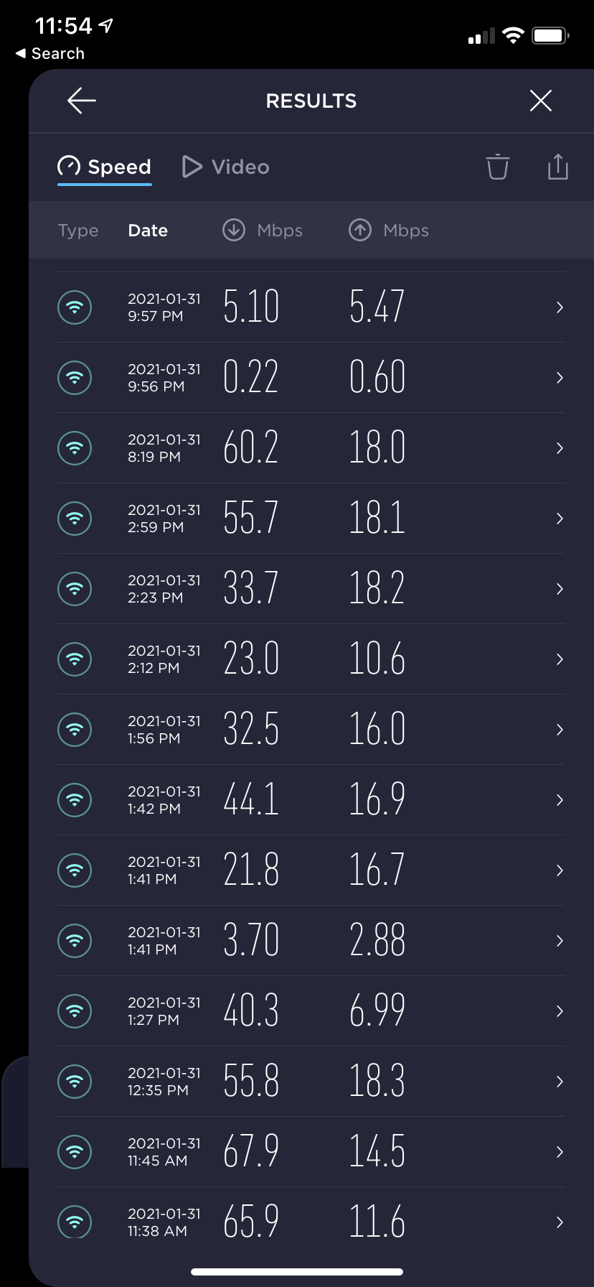Expand the 9:57 PM result chevron

point(560,307)
